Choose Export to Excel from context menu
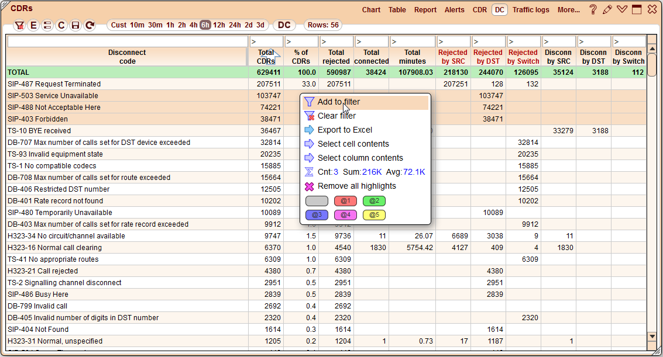 [345, 130]
